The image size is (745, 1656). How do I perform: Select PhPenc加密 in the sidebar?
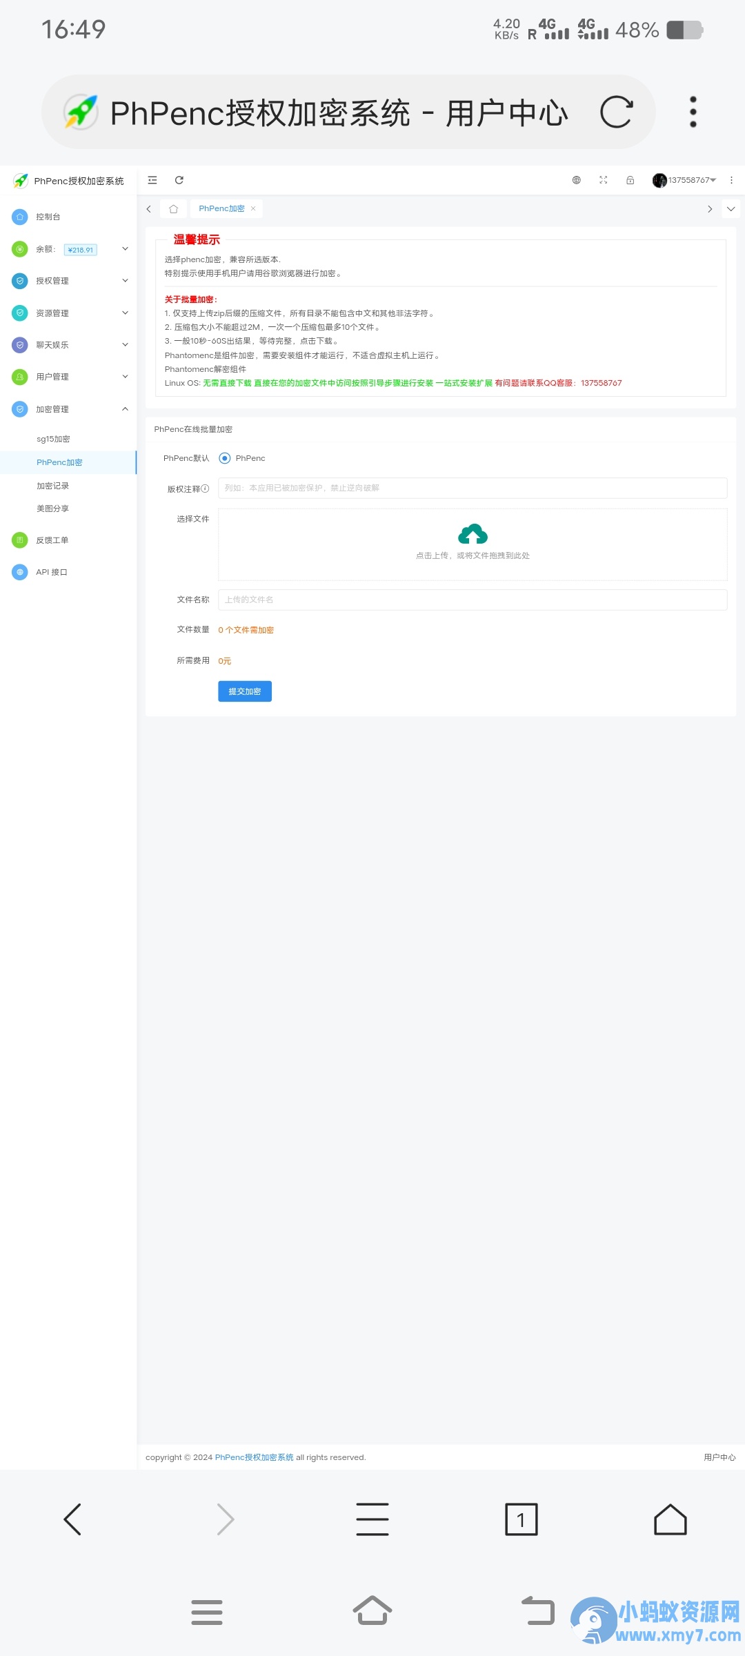(69, 462)
